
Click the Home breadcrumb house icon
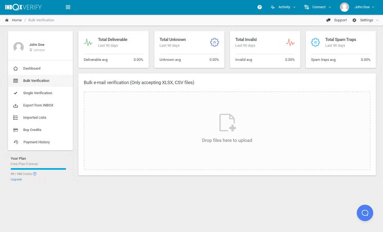[7, 20]
